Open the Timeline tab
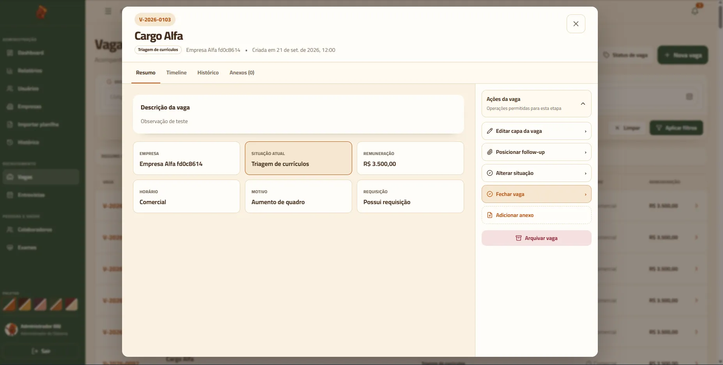The width and height of the screenshot is (723, 365). [176, 73]
